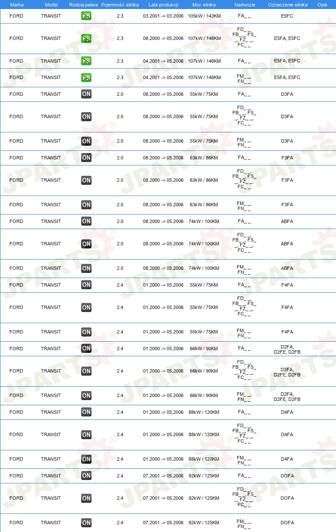Click the ON icon in the 66kW / 90KM FD__, FB__ row
This screenshot has width=336, height=532.
click(86, 371)
